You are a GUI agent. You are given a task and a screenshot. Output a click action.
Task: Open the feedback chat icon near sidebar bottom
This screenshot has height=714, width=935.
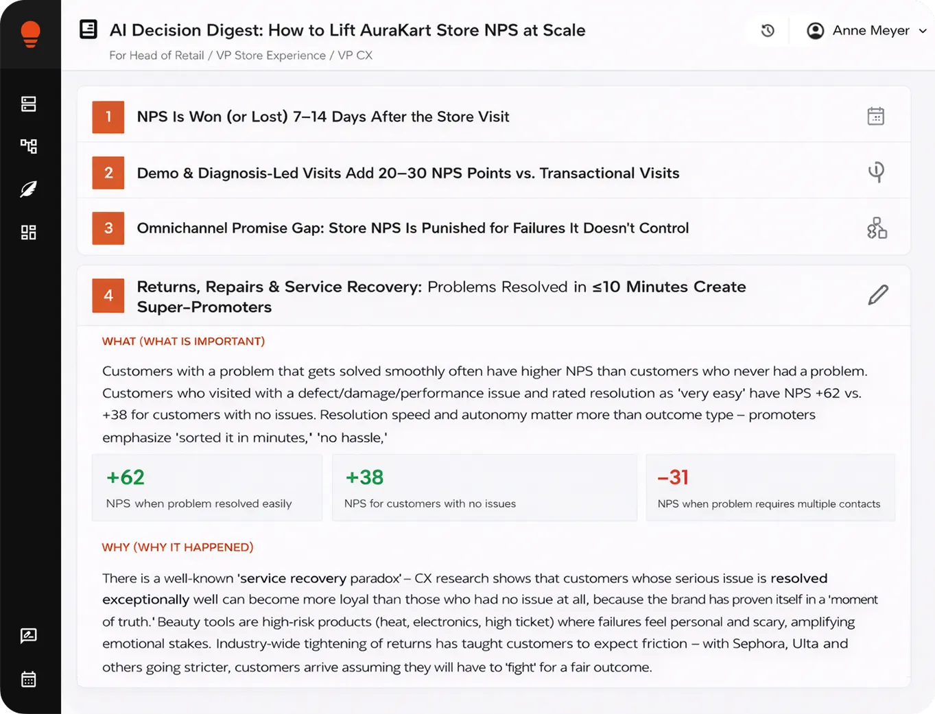click(x=28, y=636)
